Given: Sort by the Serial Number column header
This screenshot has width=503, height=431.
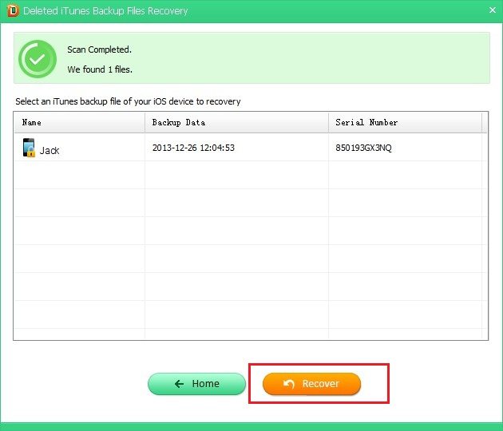Looking at the screenshot, I should [x=405, y=122].
